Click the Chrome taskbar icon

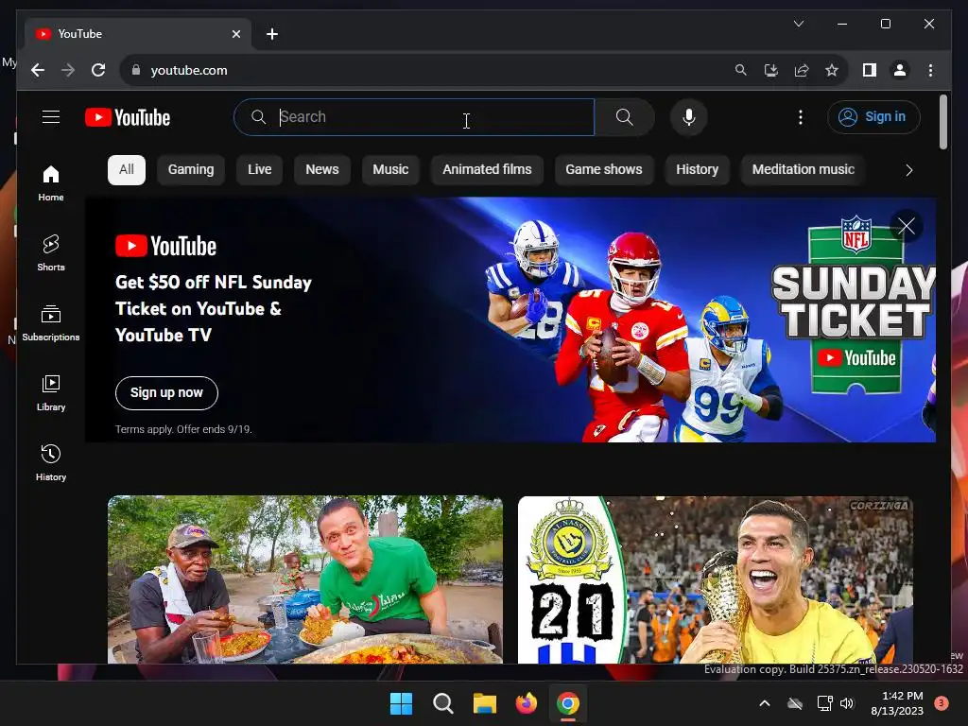point(568,703)
